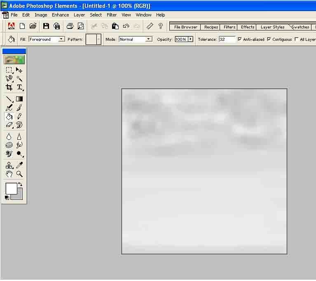Viewport: 316px width, 281px height.
Task: Open the Enhance menu
Action: pyautogui.click(x=60, y=15)
